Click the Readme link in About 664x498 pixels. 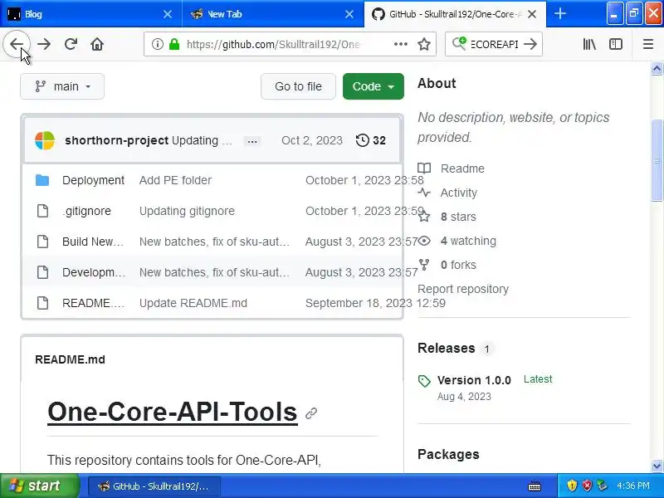pos(462,168)
